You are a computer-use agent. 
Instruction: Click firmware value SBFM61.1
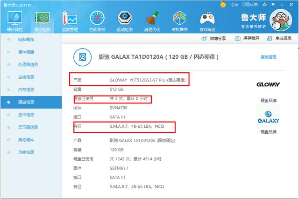[x=119, y=168]
